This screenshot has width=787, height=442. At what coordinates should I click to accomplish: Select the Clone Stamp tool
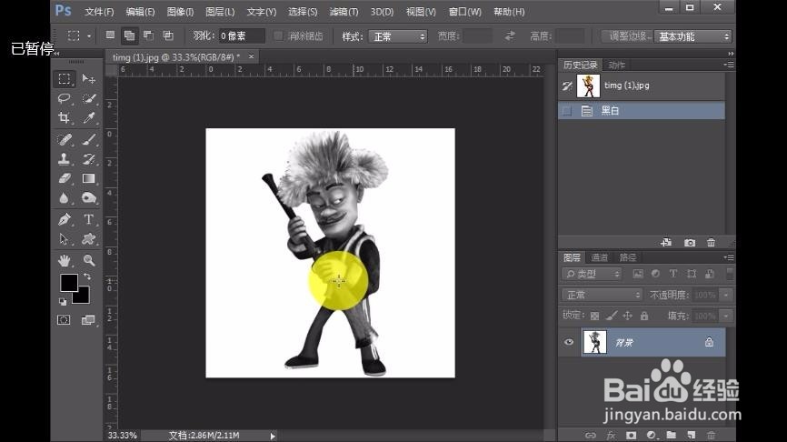pyautogui.click(x=64, y=159)
